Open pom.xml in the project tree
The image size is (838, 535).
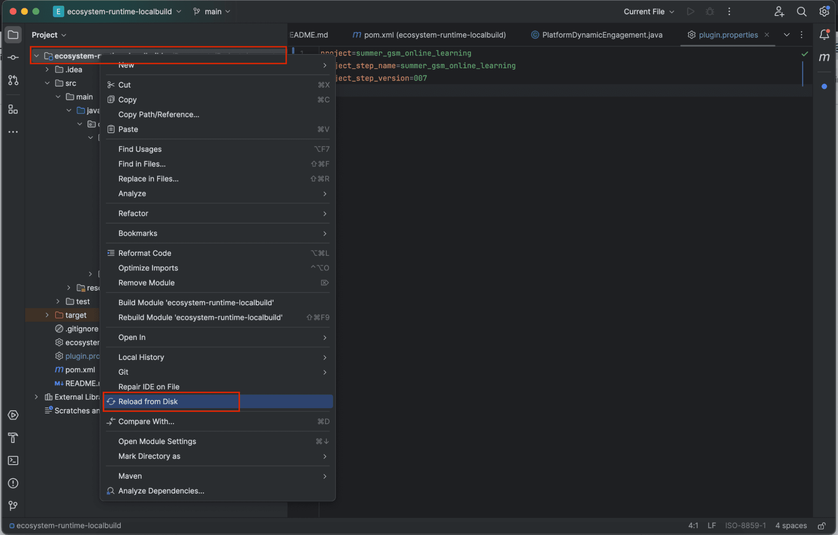80,370
